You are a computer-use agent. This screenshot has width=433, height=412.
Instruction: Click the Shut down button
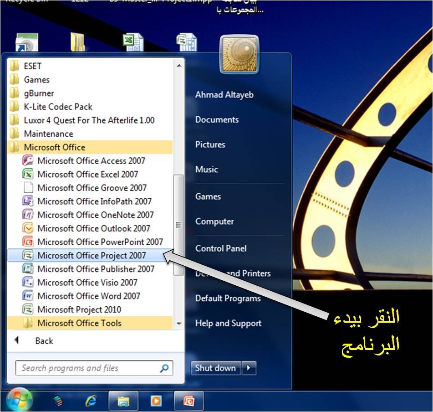(x=216, y=368)
